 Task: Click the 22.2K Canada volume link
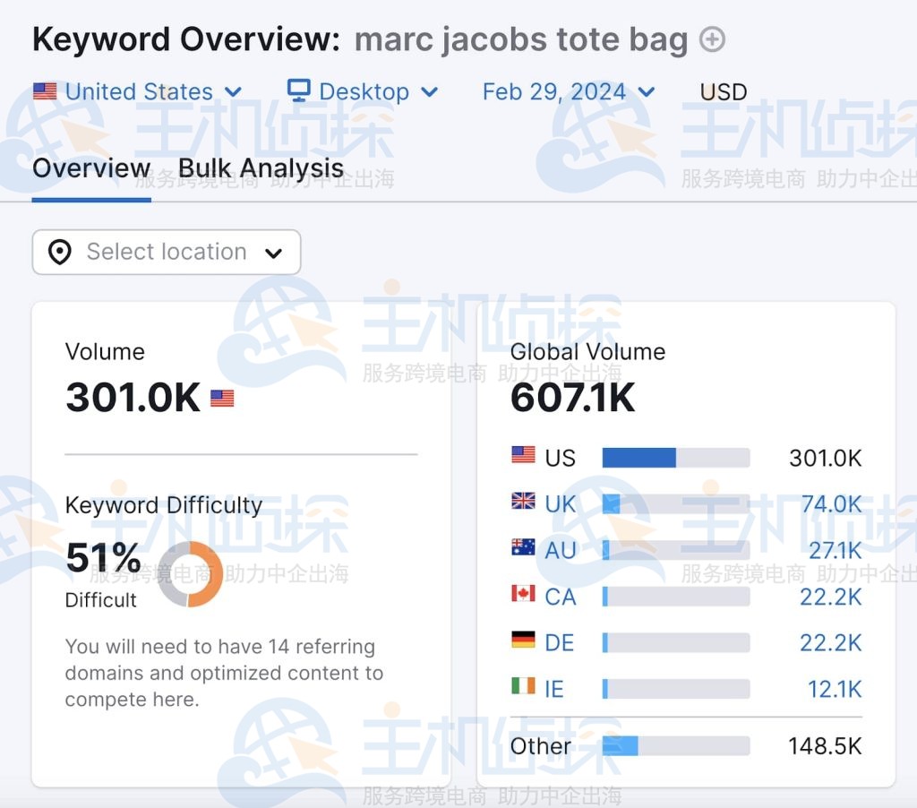pos(833,597)
